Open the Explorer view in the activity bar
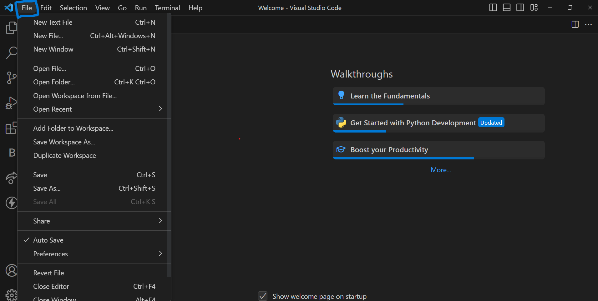 (x=12, y=28)
